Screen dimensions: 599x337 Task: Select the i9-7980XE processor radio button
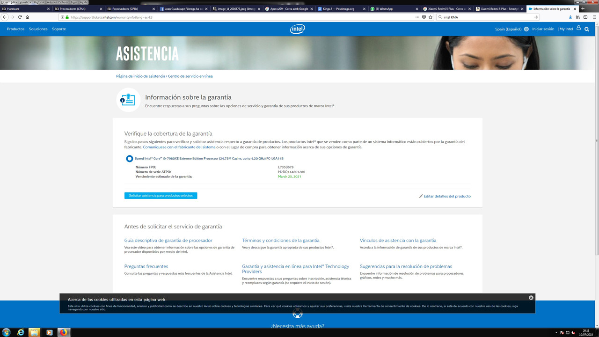pyautogui.click(x=130, y=159)
